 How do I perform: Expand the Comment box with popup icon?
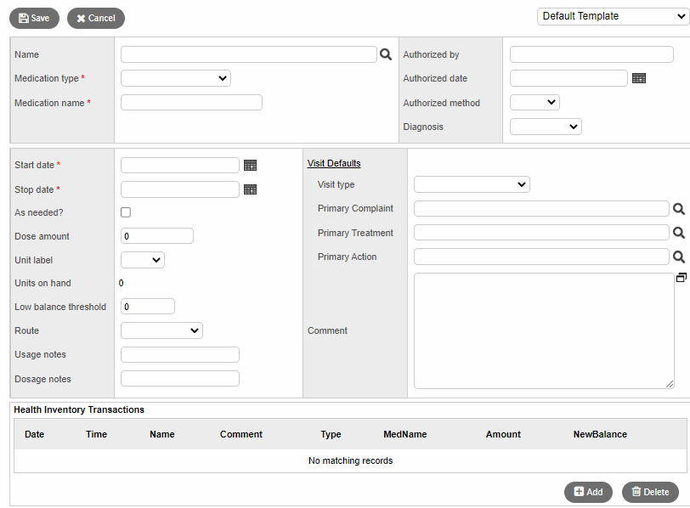(681, 278)
